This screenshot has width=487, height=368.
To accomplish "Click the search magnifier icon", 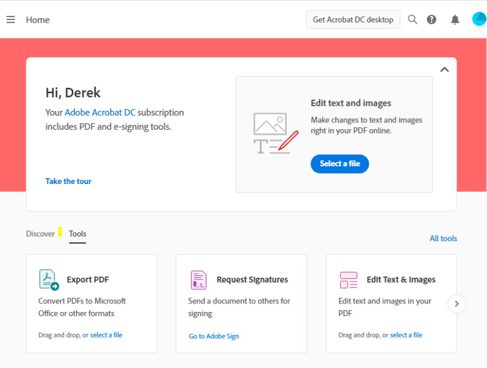I will pyautogui.click(x=413, y=19).
